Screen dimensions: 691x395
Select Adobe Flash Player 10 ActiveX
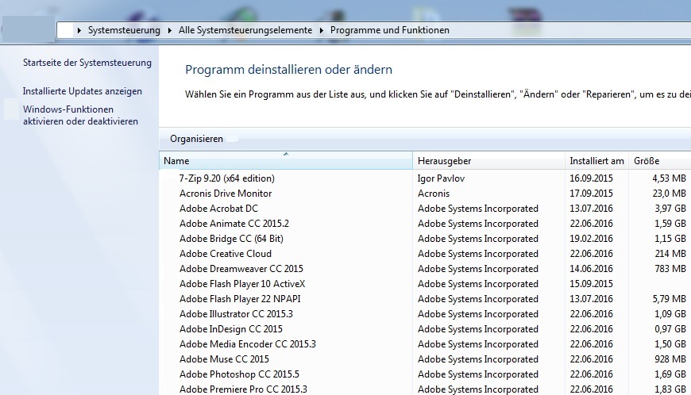pyautogui.click(x=242, y=284)
